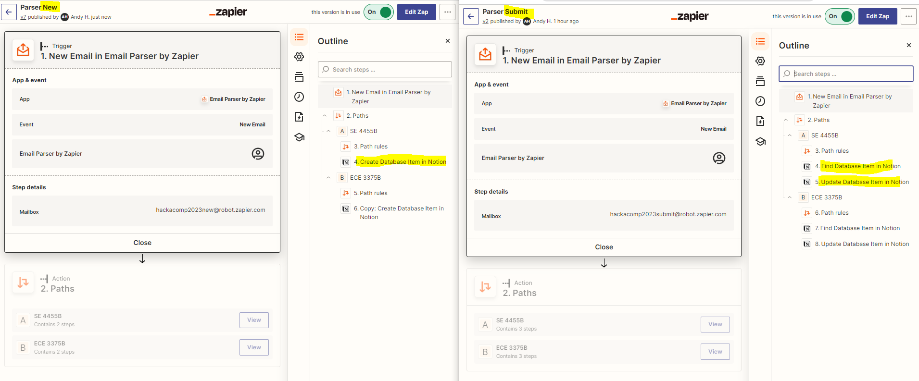Select step 1 New Email in Parser Submit outline
919x381 pixels.
tap(846, 101)
